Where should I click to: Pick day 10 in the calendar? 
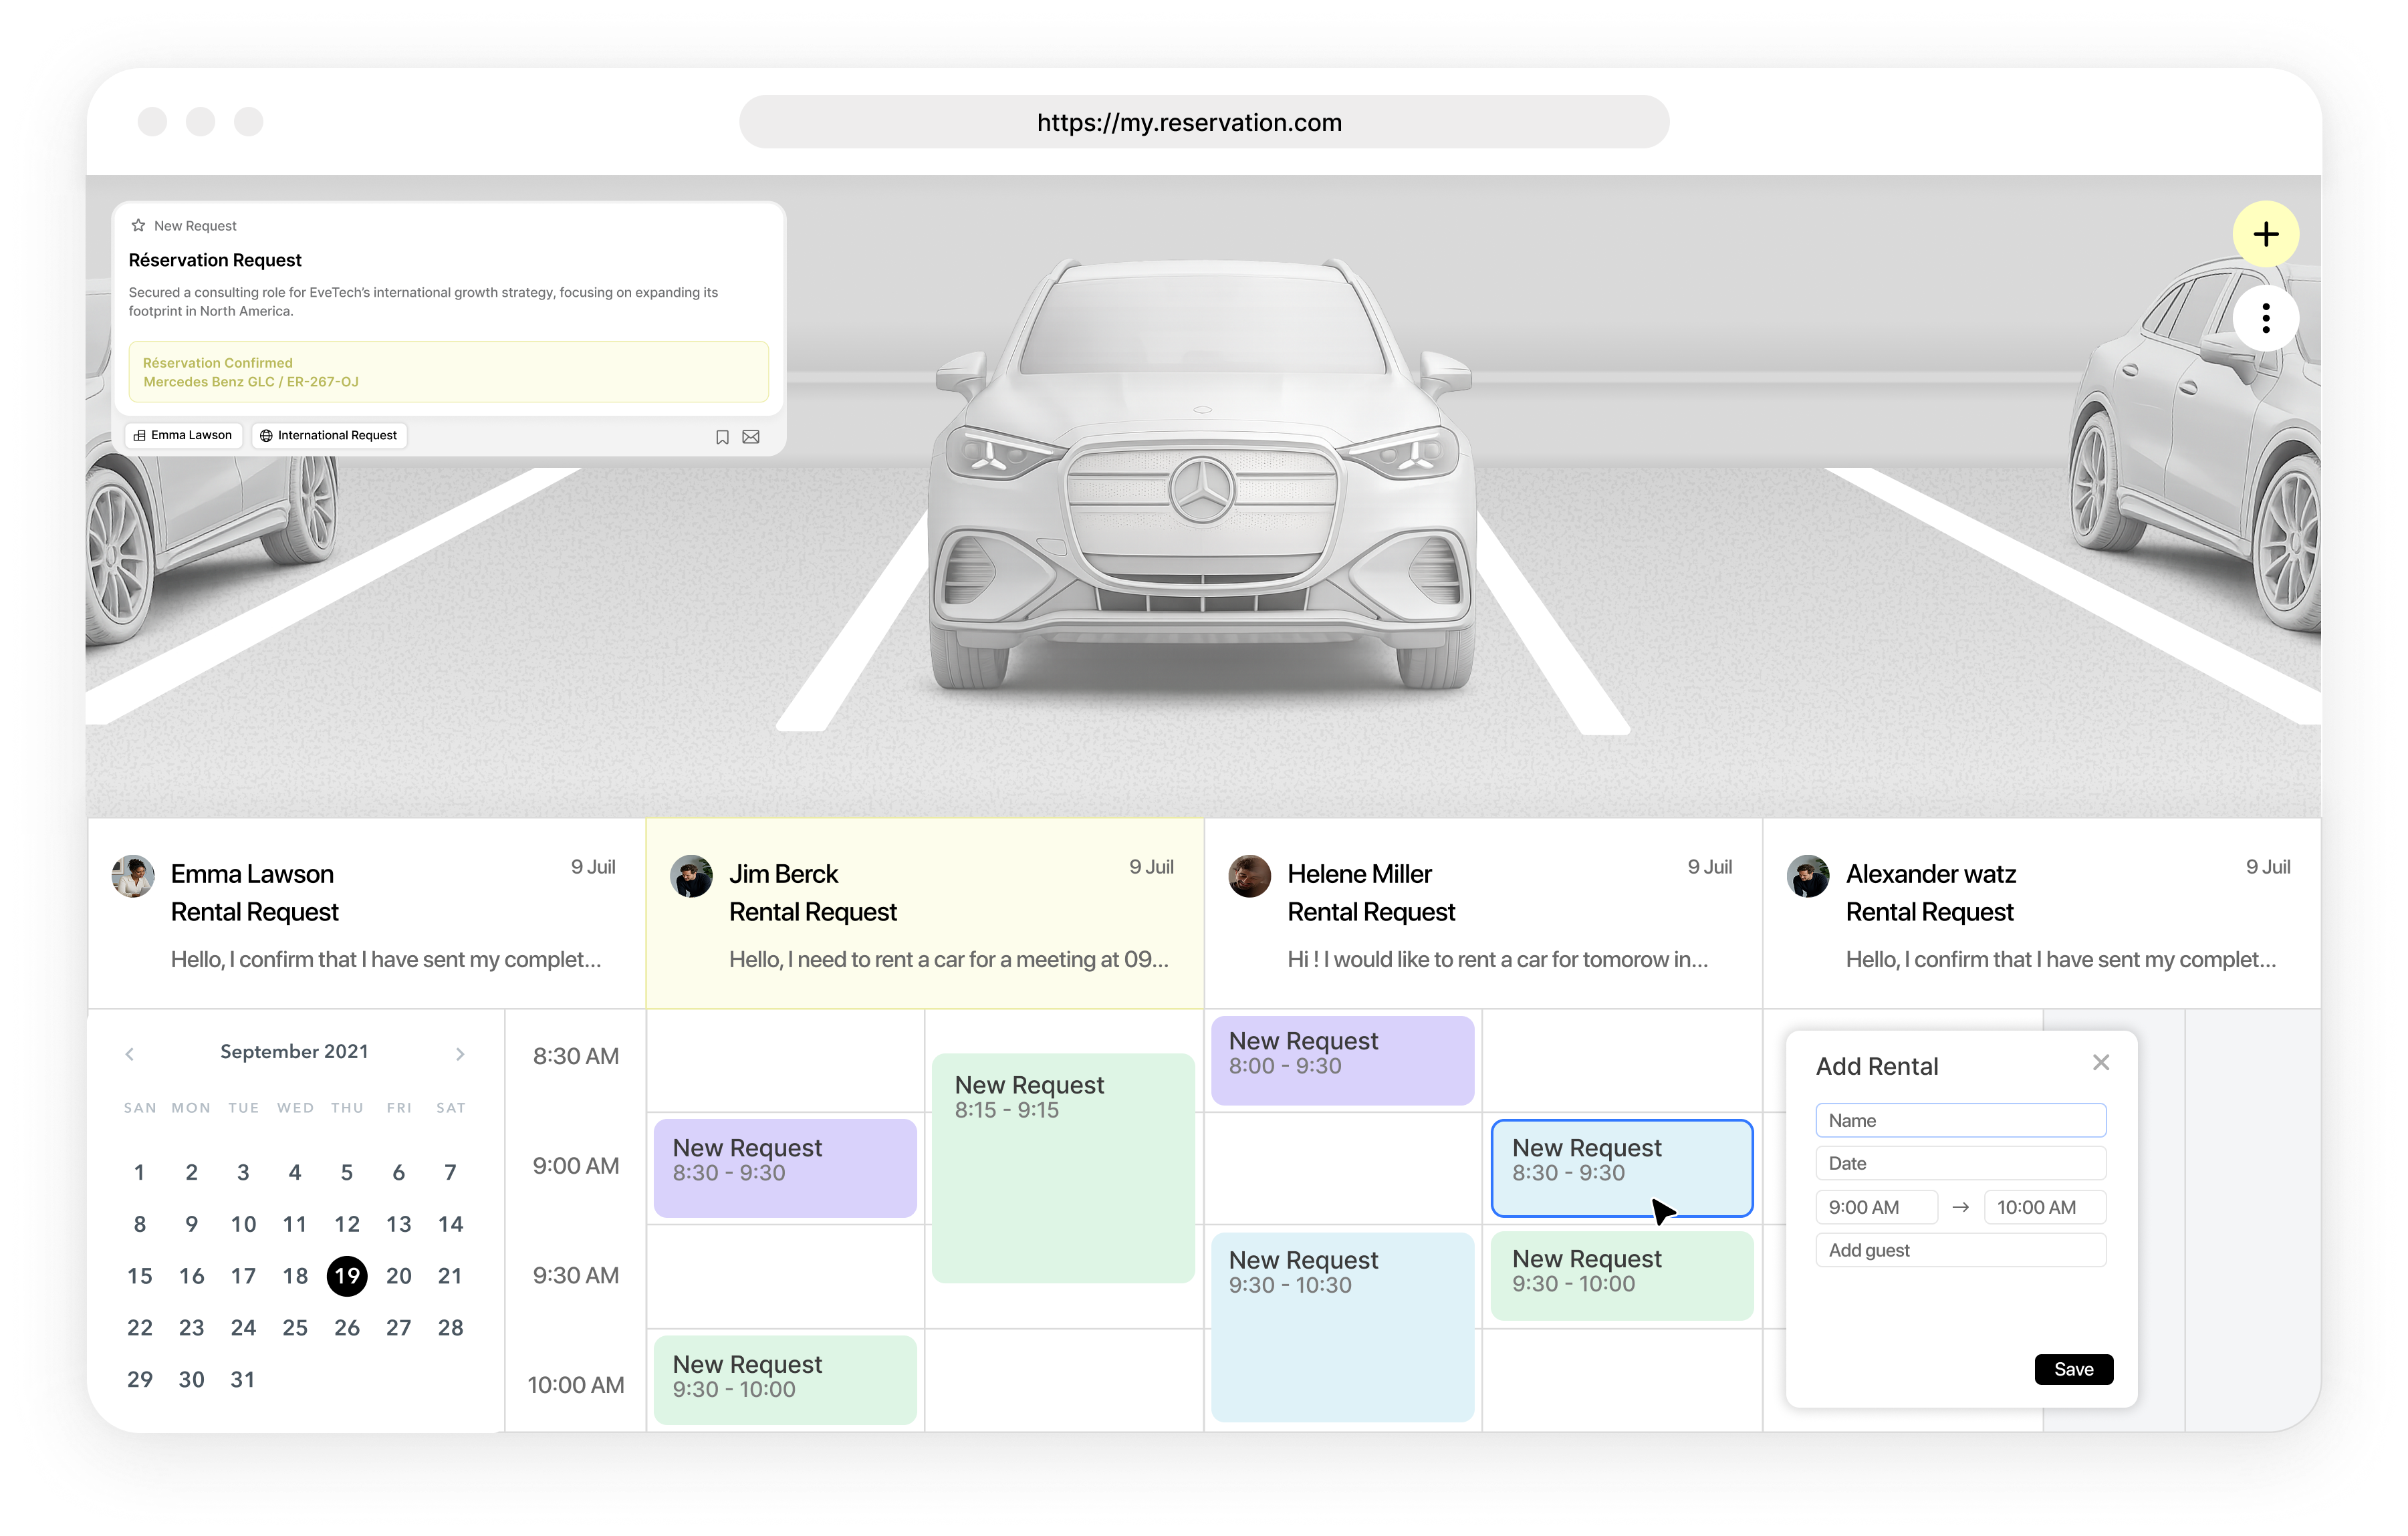tap(243, 1224)
